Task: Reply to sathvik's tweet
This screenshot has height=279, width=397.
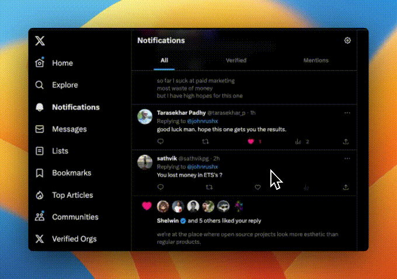Action: 161,187
